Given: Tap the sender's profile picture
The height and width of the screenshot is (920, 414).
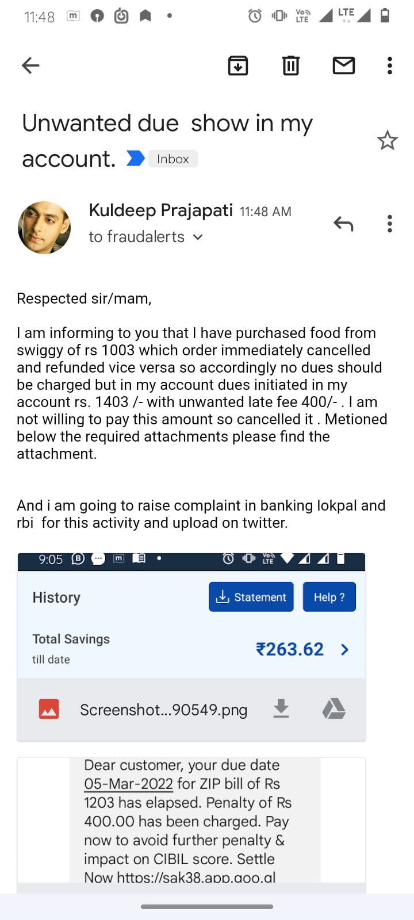Looking at the screenshot, I should coord(44,228).
